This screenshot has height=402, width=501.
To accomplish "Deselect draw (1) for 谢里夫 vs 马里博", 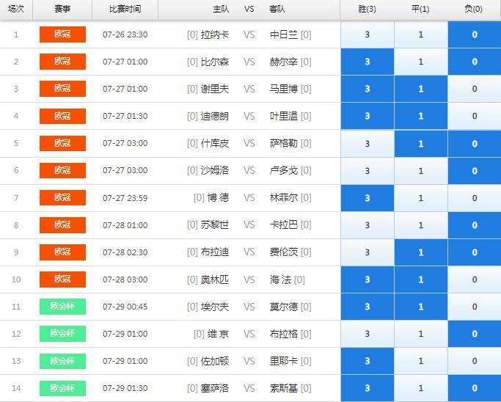I will coord(421,89).
